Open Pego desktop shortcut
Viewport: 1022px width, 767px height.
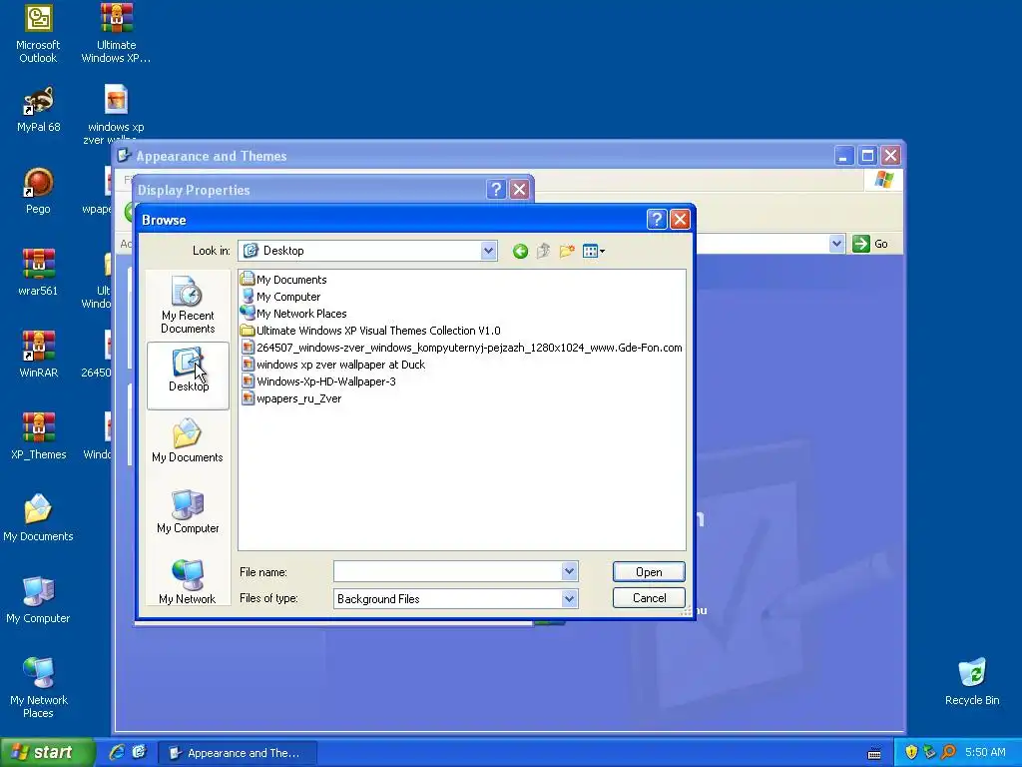pos(38,191)
